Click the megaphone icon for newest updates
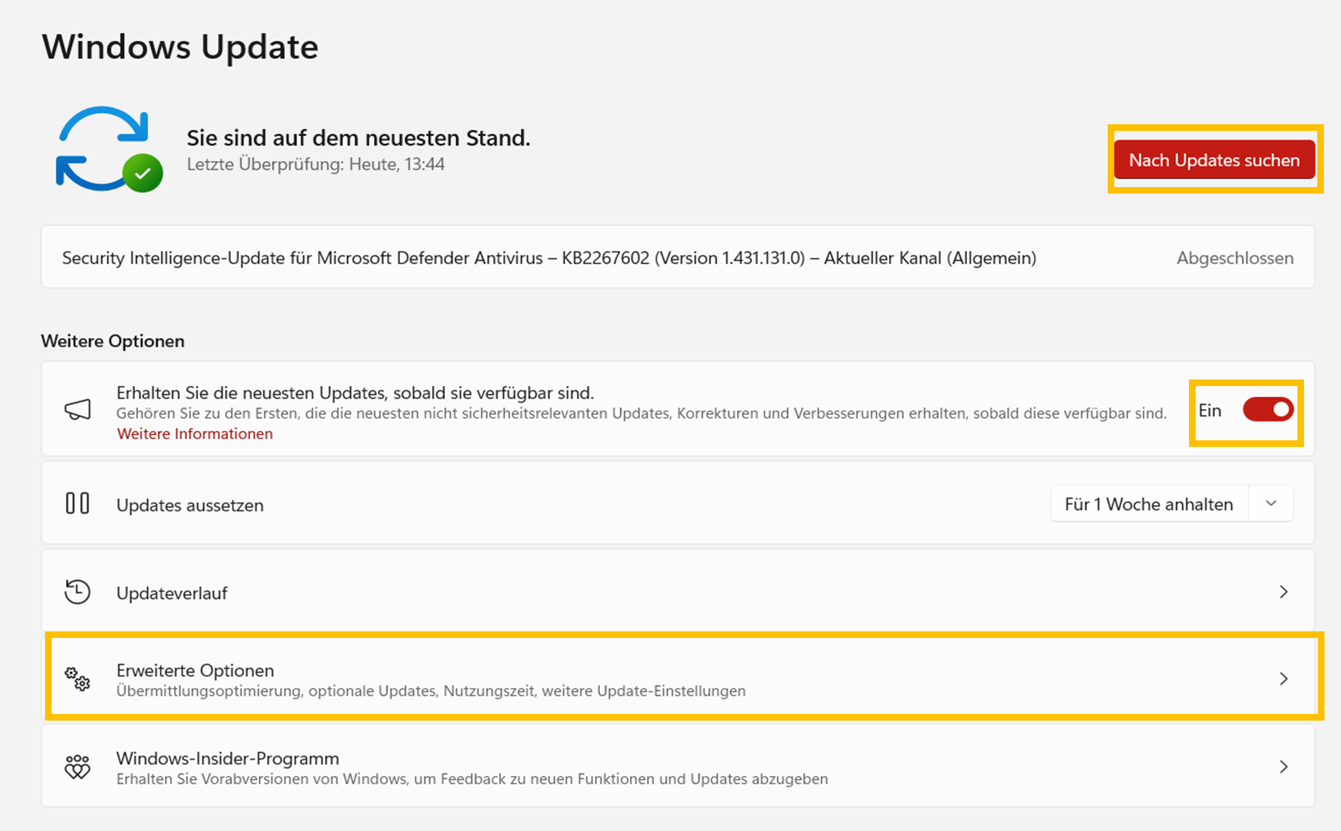This screenshot has width=1341, height=831. click(x=77, y=409)
